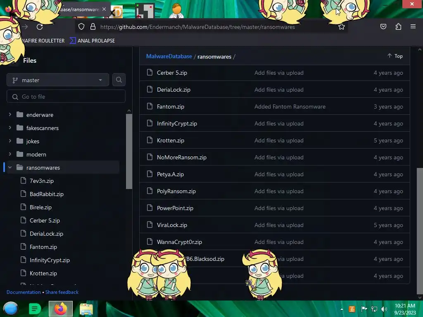Click the enderware folder icon in tree
This screenshot has width=423, height=317.
click(20, 115)
